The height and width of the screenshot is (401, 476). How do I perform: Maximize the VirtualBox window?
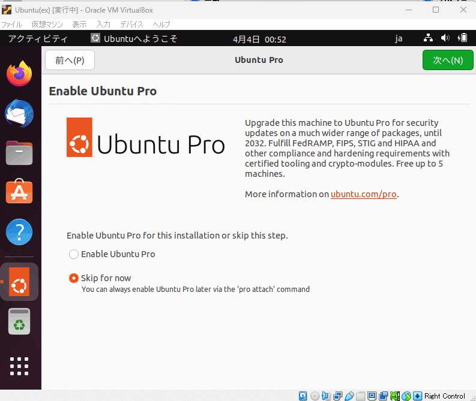(x=436, y=10)
